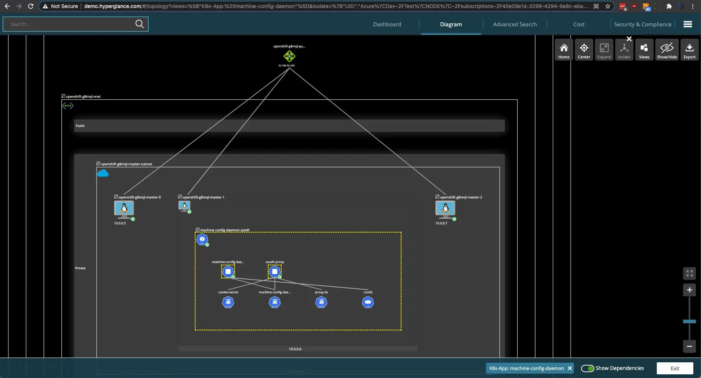Select the cookie-secret icon
Image resolution: width=701 pixels, height=378 pixels.
pos(228,302)
